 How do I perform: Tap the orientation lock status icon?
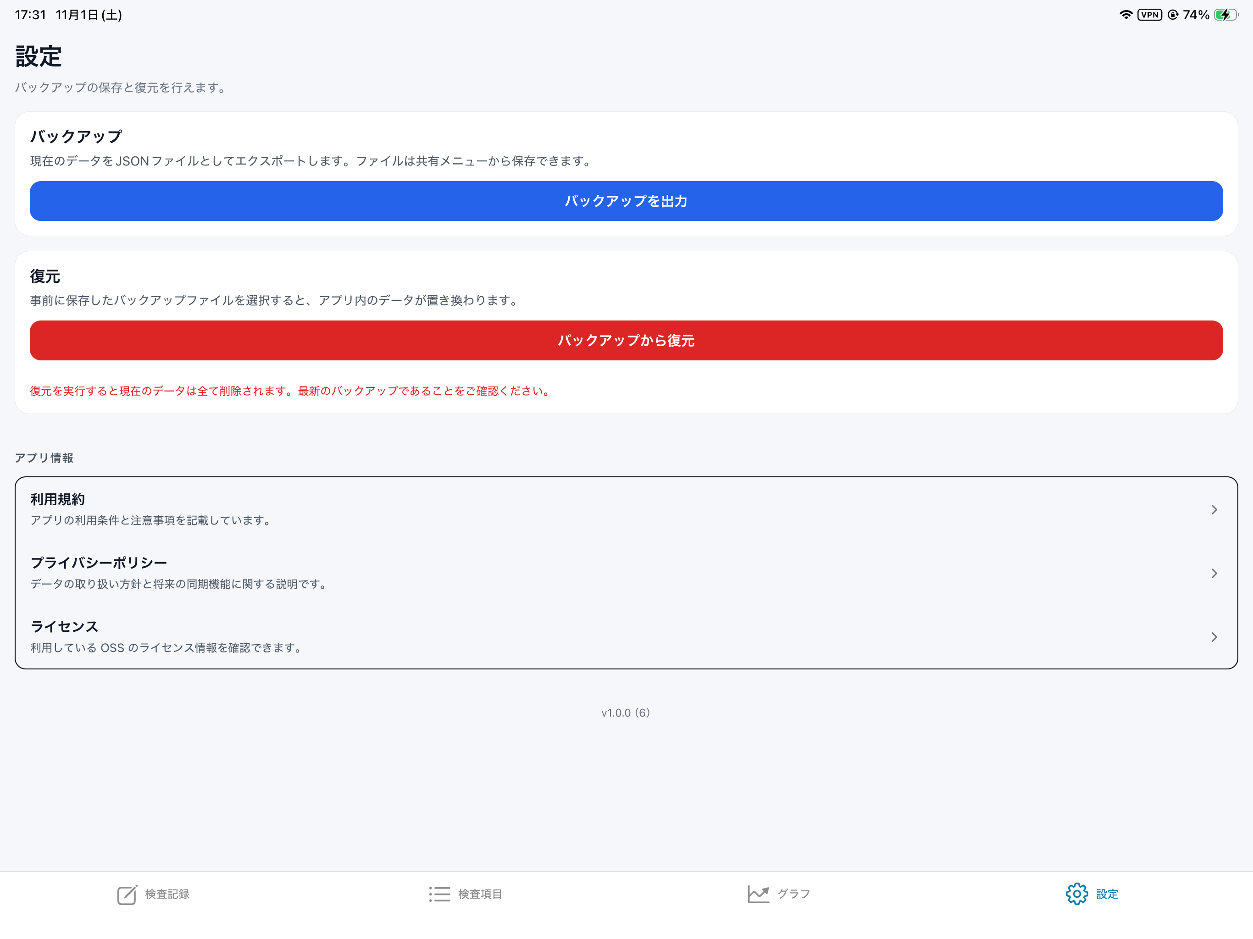1173,15
